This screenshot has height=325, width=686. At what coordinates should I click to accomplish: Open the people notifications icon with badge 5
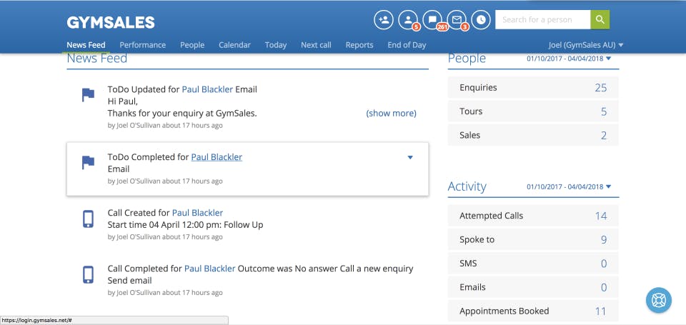408,20
